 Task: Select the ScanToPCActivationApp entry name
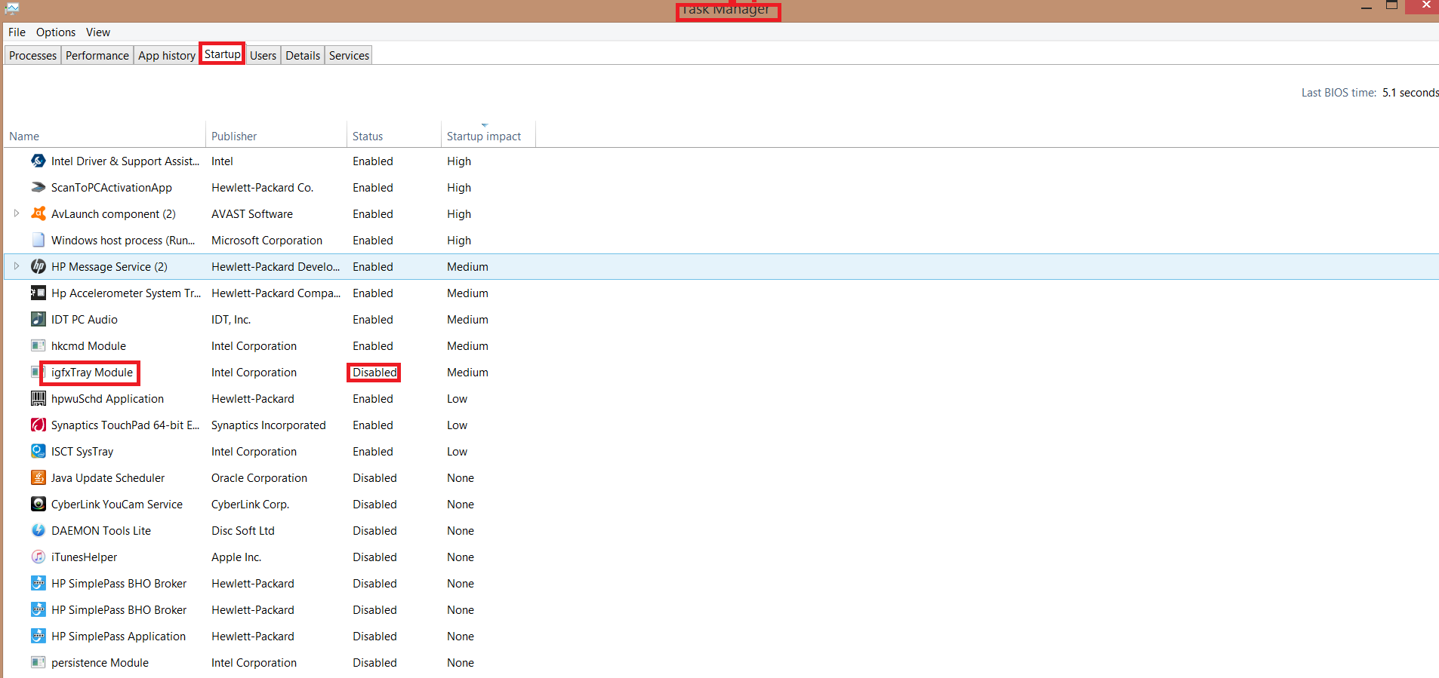tap(112, 188)
